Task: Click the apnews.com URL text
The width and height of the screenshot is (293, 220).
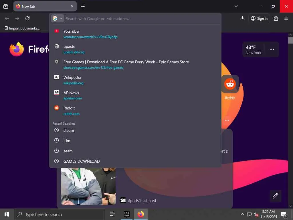Action: click(72, 99)
